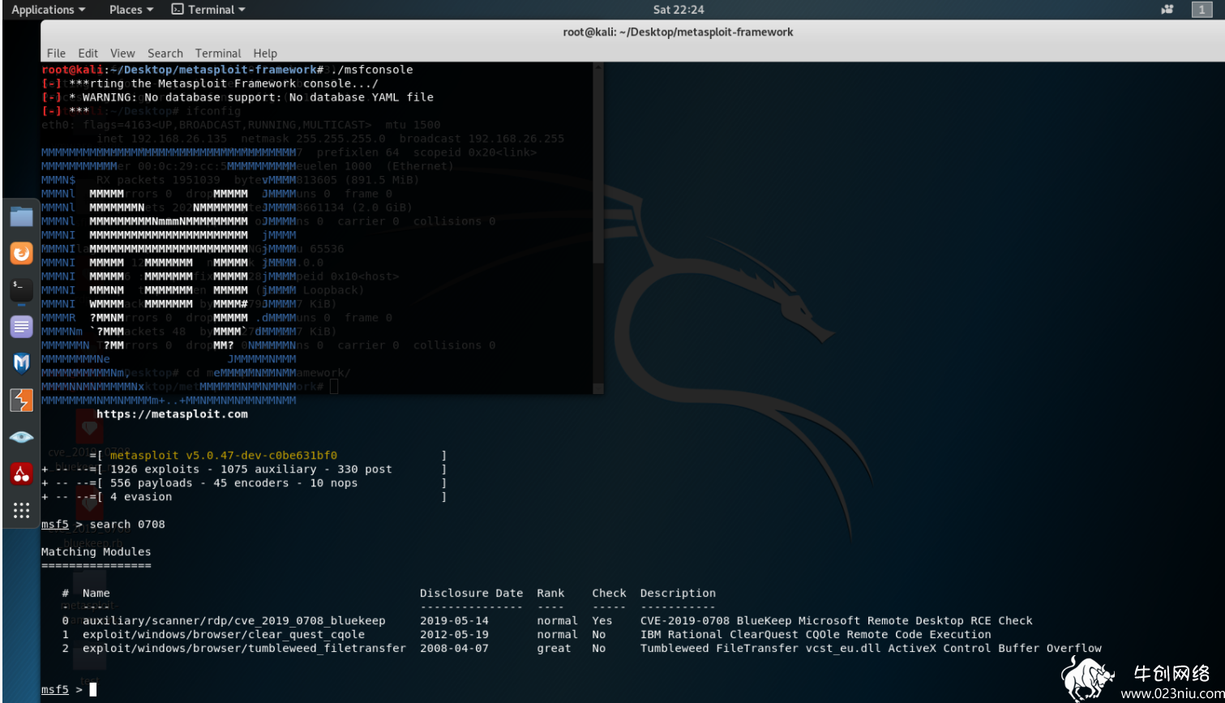The height and width of the screenshot is (703, 1225).
Task: Click the 'Rank' column header
Action: 550,593
